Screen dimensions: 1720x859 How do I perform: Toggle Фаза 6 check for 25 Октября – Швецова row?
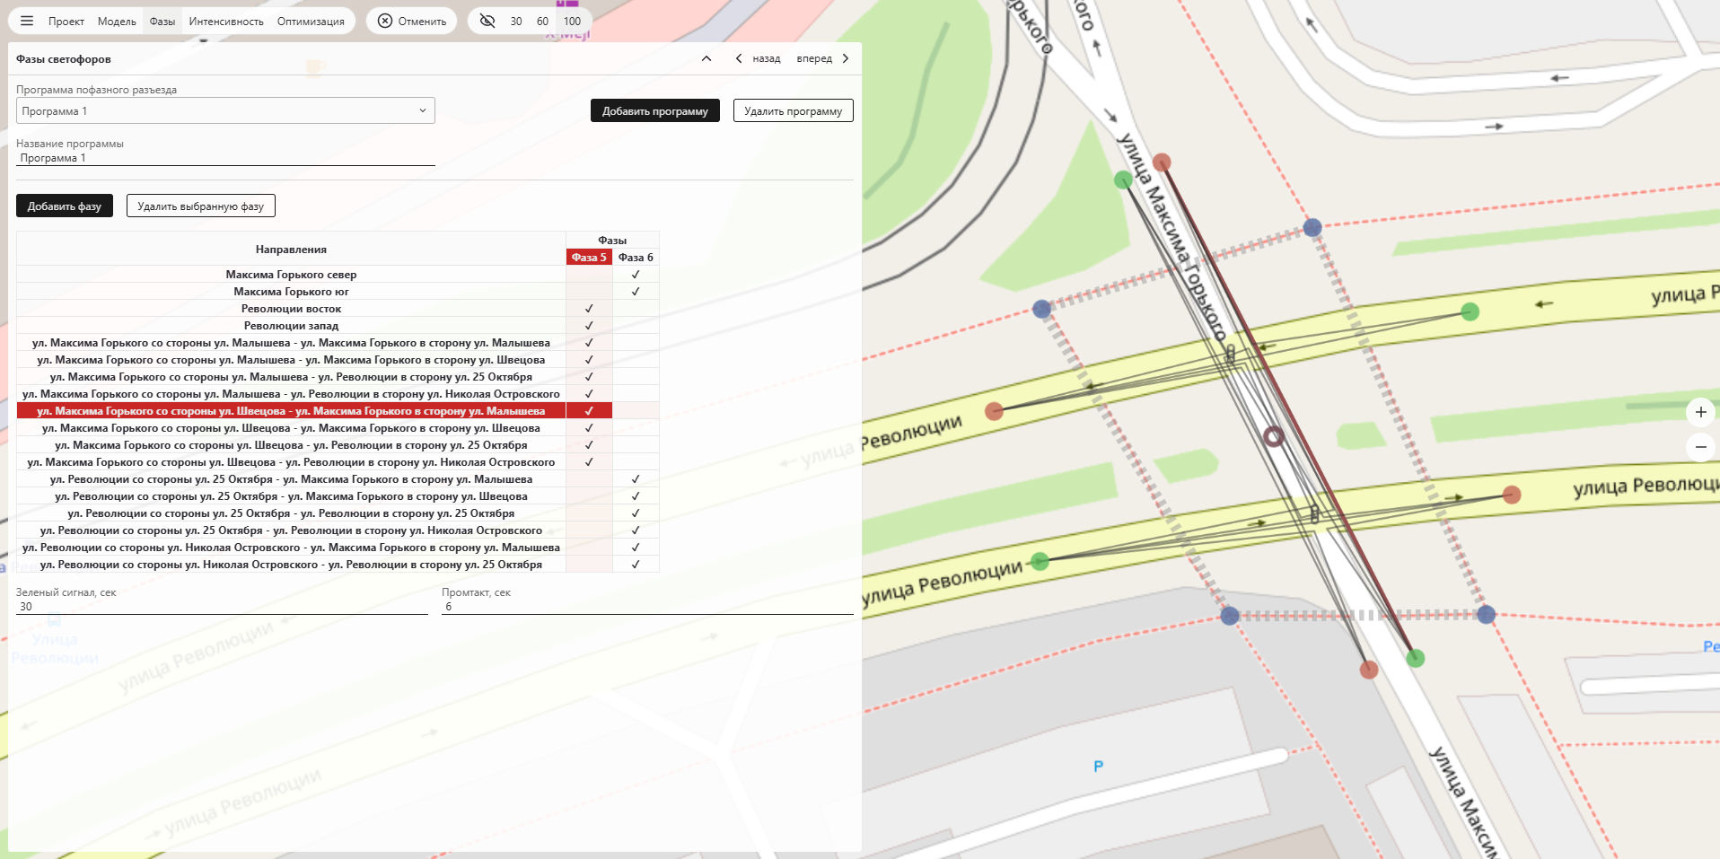[x=636, y=496]
